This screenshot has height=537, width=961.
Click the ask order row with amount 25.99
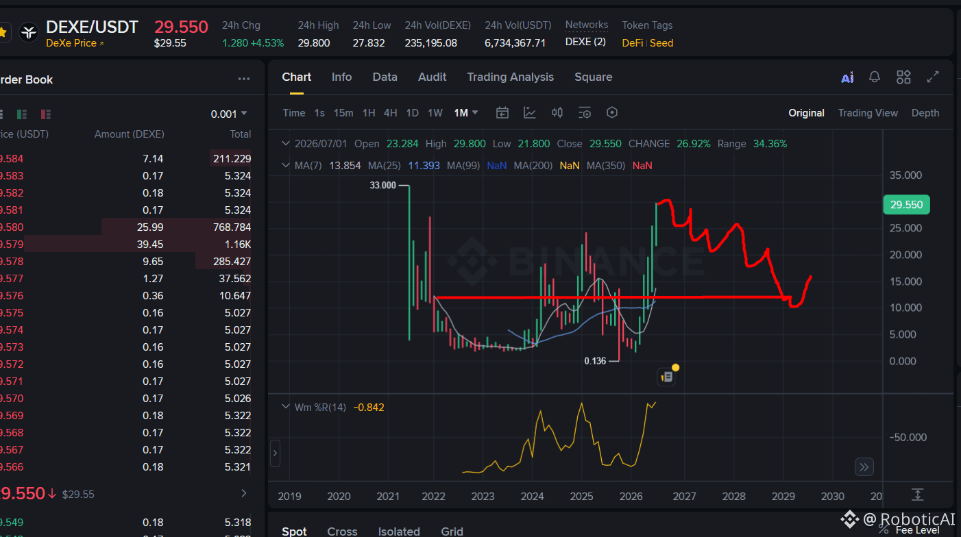(125, 227)
